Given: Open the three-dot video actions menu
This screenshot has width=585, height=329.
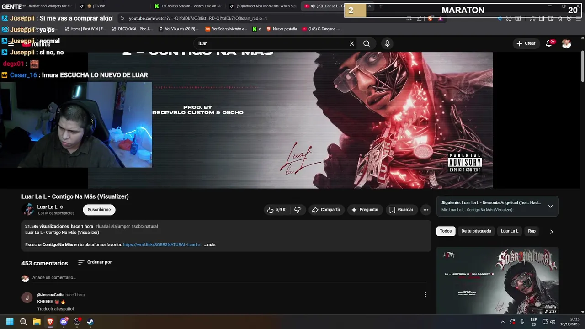Looking at the screenshot, I should pyautogui.click(x=426, y=210).
